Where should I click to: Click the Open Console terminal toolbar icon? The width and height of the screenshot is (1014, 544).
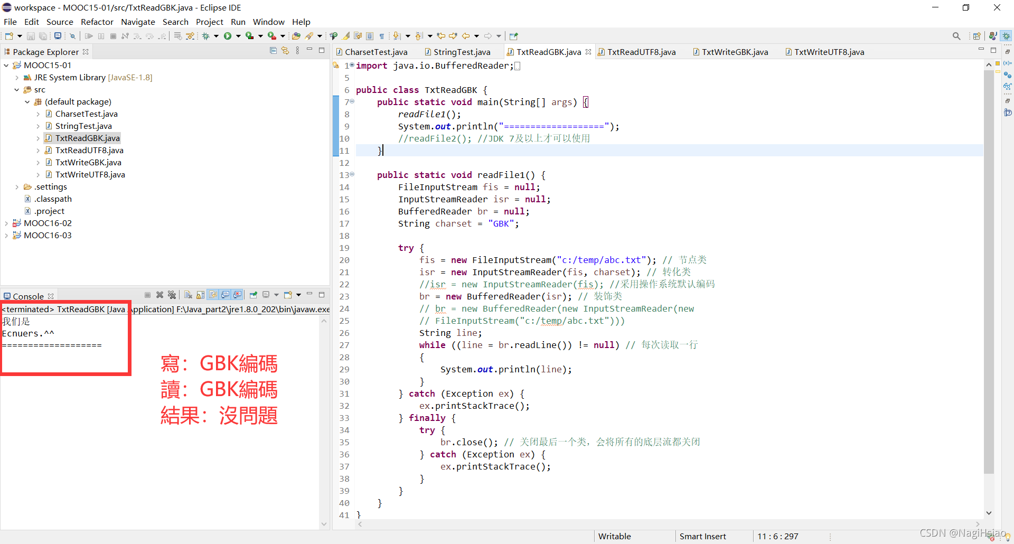tap(58, 36)
